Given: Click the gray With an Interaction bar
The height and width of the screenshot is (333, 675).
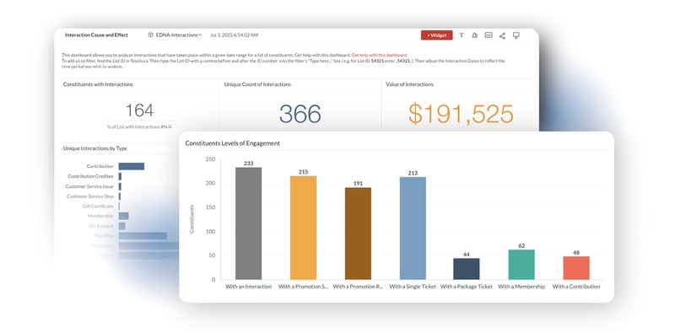Looking at the screenshot, I should coord(248,223).
